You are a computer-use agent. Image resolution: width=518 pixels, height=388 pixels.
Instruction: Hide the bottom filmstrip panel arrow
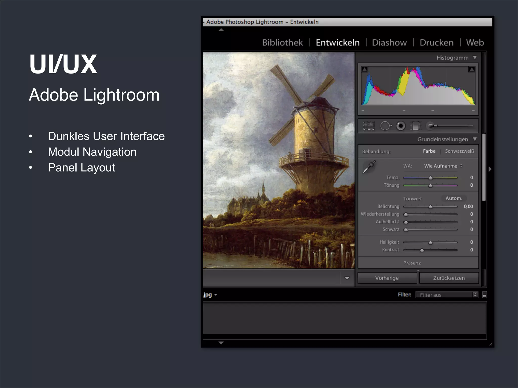pyautogui.click(x=221, y=343)
